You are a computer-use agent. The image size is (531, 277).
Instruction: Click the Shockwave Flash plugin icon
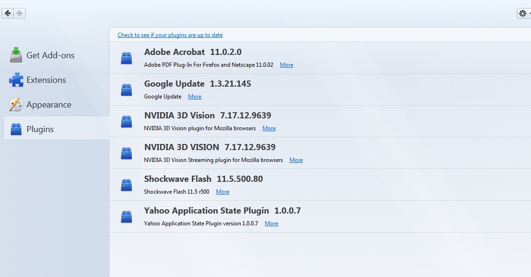(126, 185)
